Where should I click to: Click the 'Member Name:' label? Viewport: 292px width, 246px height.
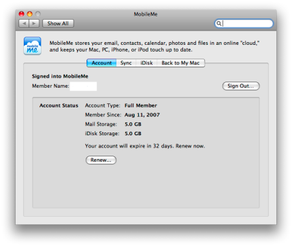(x=50, y=86)
